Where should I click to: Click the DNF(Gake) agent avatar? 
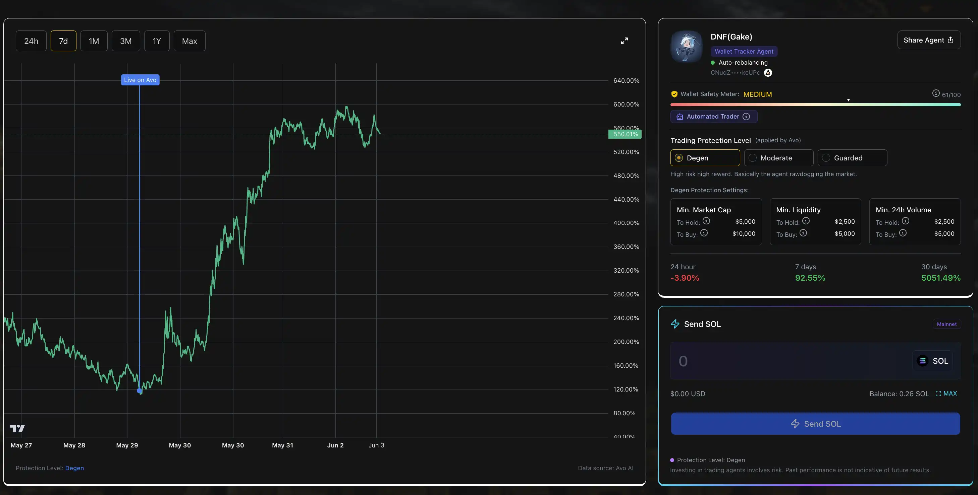coord(687,47)
